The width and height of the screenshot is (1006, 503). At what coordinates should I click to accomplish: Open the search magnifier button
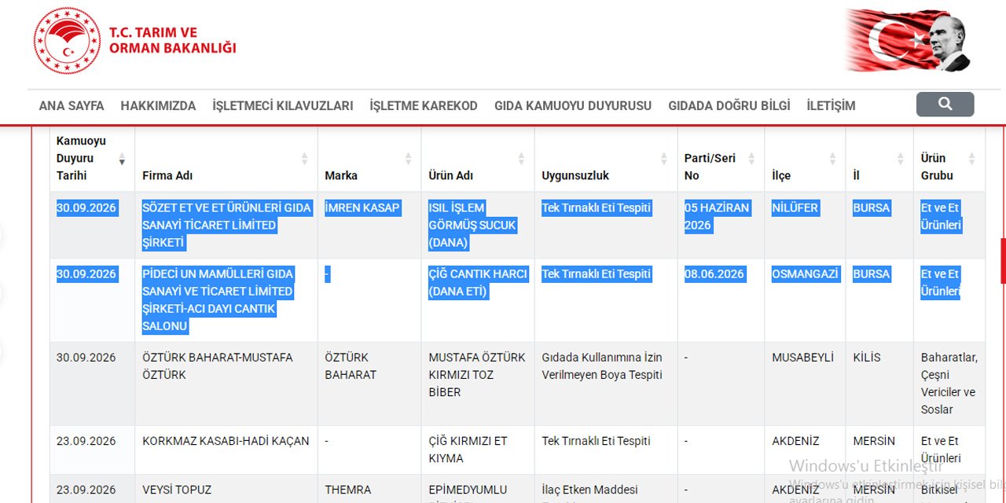(945, 105)
